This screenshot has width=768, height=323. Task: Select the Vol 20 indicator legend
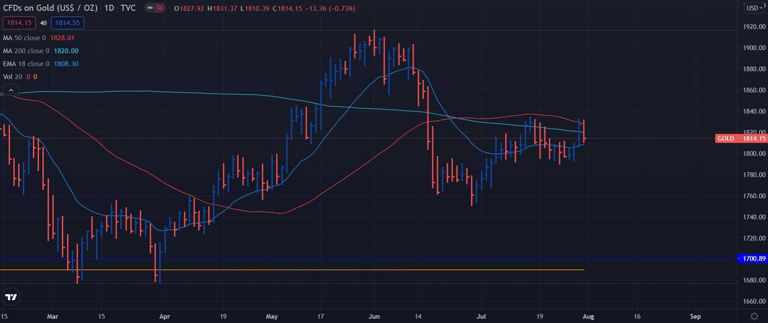pos(13,77)
